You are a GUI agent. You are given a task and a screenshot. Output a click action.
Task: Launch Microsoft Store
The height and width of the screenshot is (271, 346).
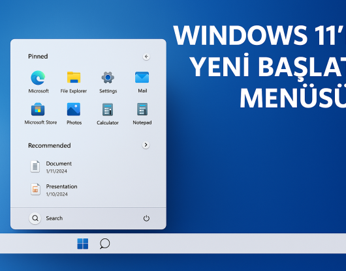pyautogui.click(x=38, y=109)
